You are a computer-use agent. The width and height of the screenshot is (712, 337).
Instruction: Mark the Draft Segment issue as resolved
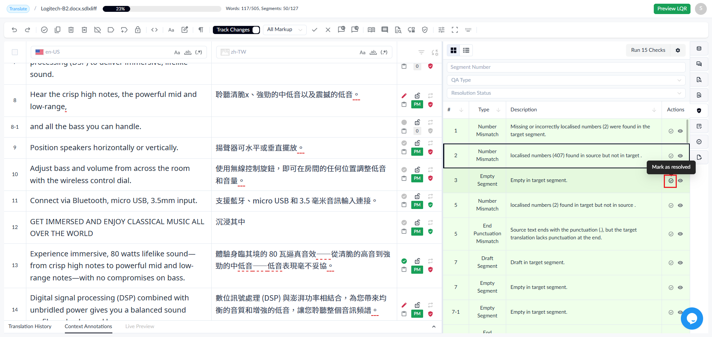tap(671, 263)
